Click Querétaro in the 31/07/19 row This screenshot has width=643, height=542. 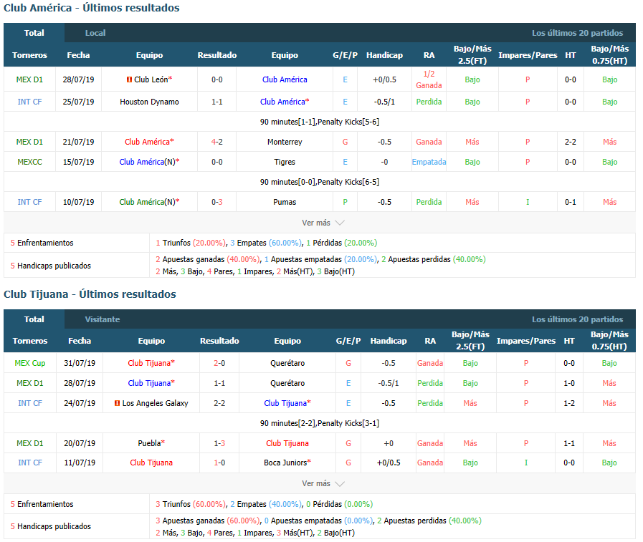(287, 363)
